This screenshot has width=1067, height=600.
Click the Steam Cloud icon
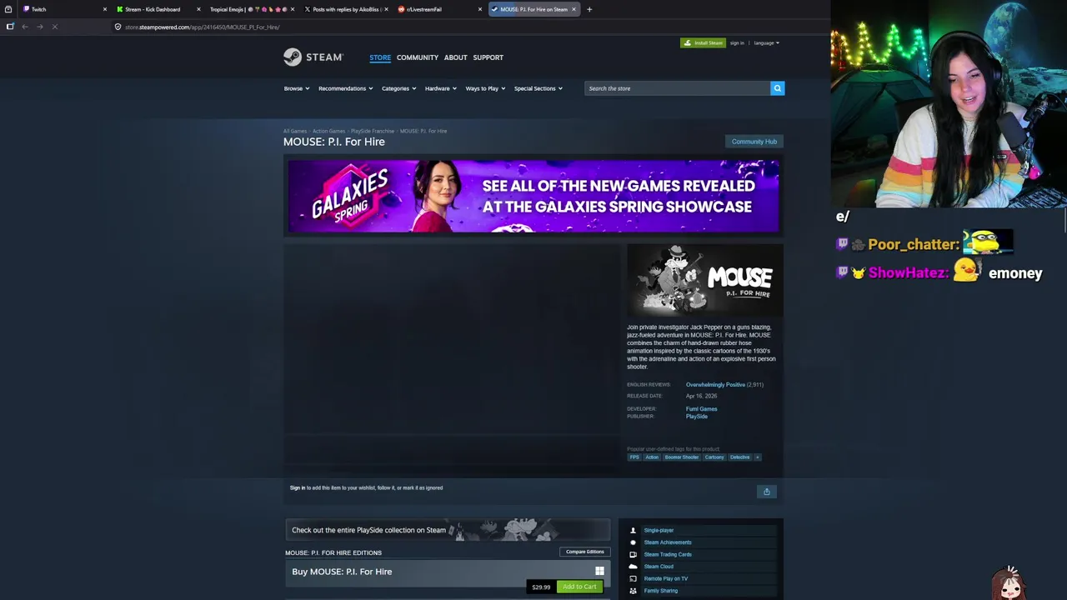click(633, 567)
